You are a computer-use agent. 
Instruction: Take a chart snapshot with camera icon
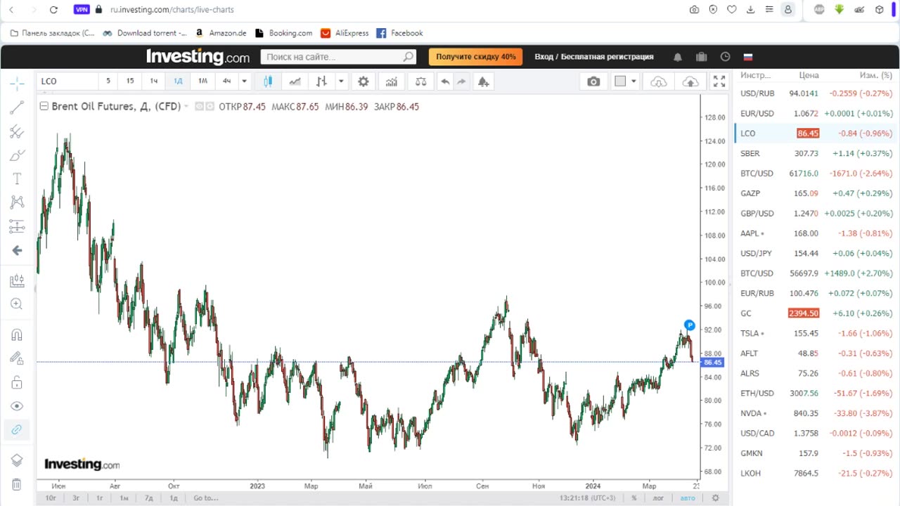pyautogui.click(x=593, y=82)
